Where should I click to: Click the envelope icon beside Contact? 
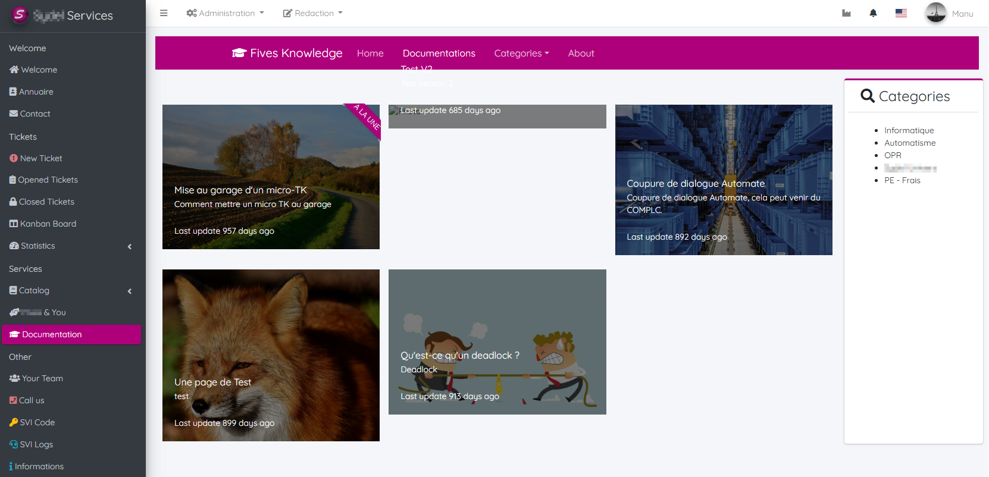click(x=14, y=114)
